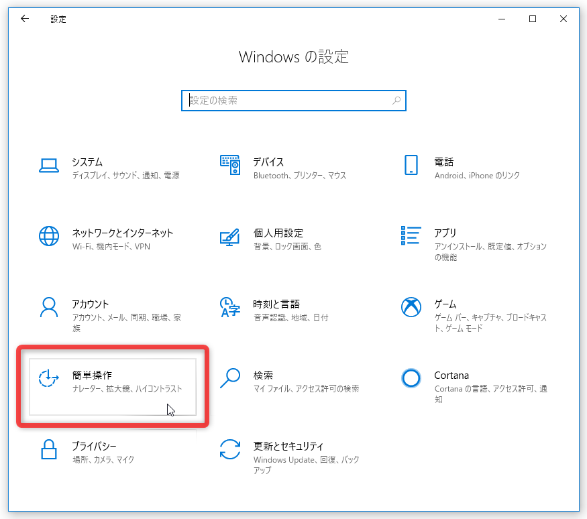The height and width of the screenshot is (519, 587).
Task: Click the システム category title
Action: click(x=87, y=162)
